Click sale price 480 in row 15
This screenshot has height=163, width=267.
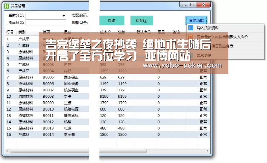click(121, 128)
